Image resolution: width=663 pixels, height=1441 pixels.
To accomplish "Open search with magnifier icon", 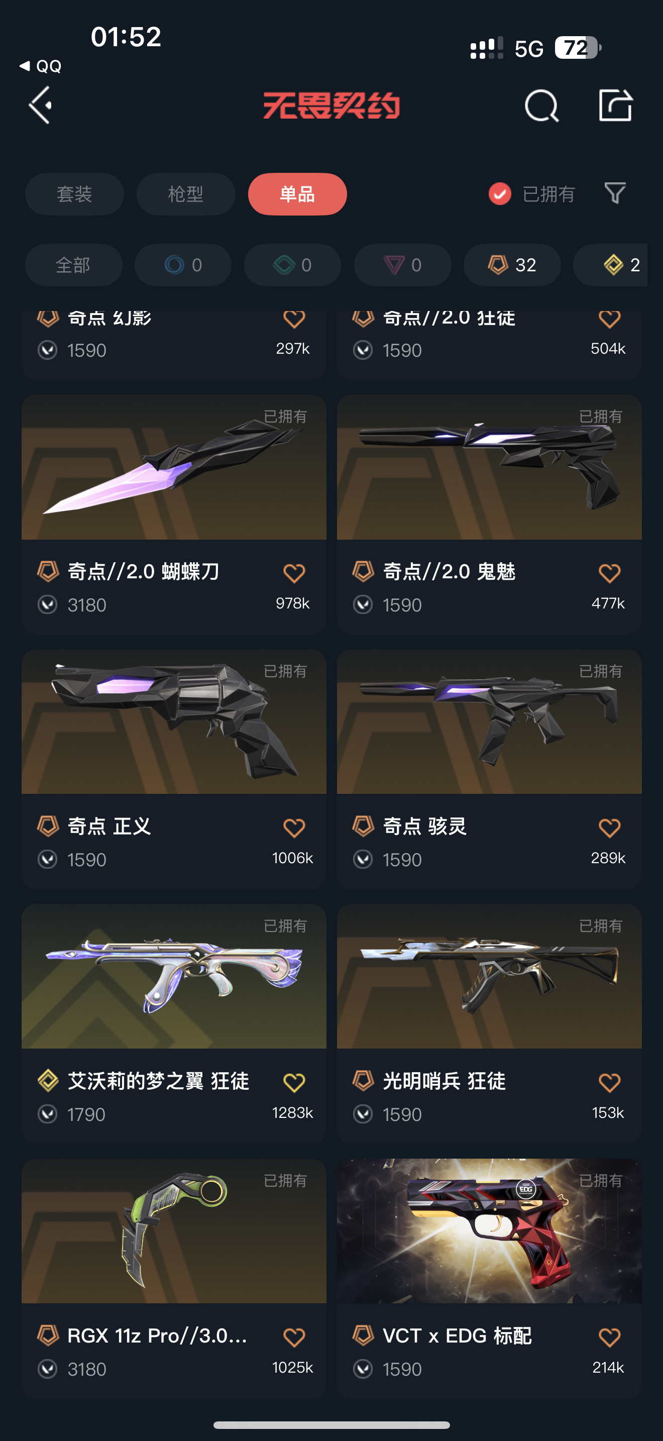I will tap(541, 105).
